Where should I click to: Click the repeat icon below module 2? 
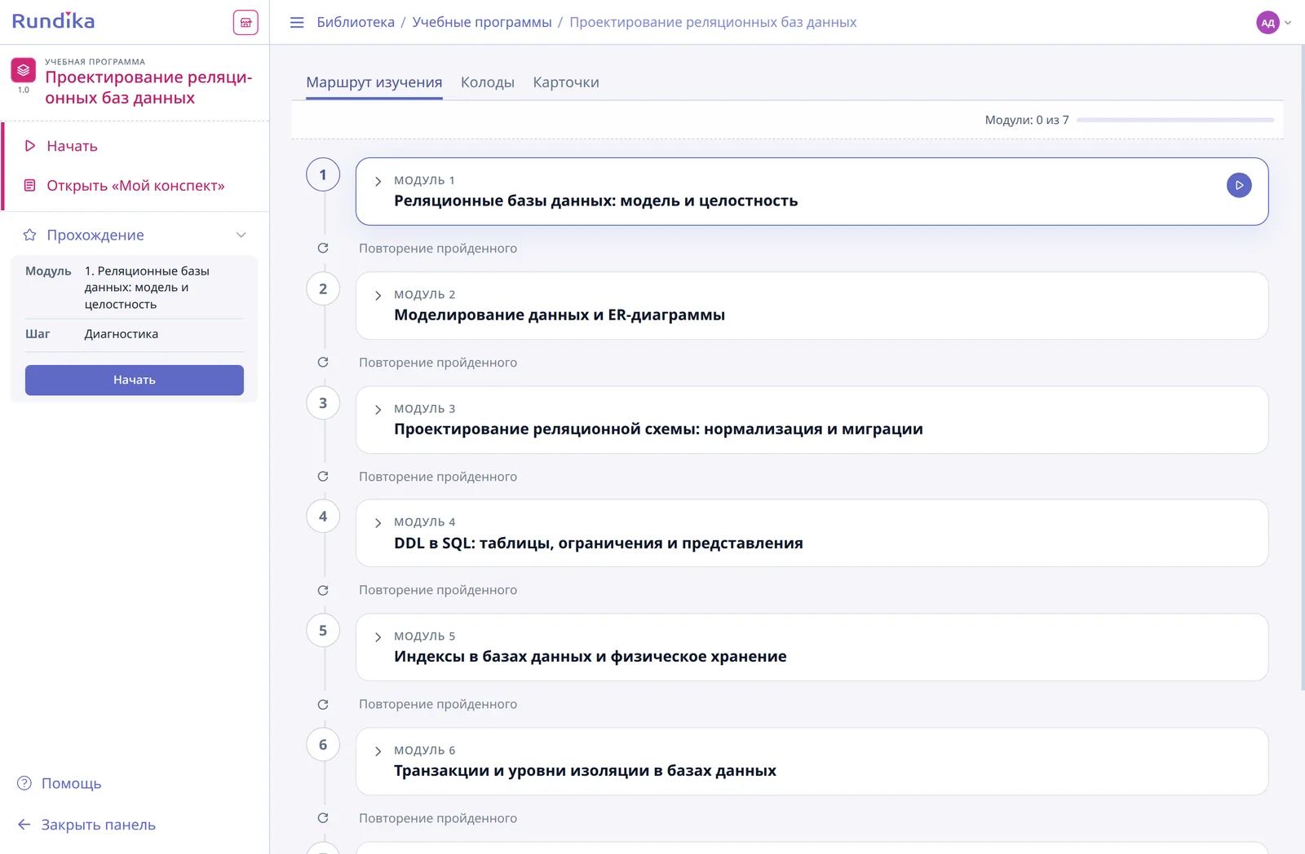[323, 362]
